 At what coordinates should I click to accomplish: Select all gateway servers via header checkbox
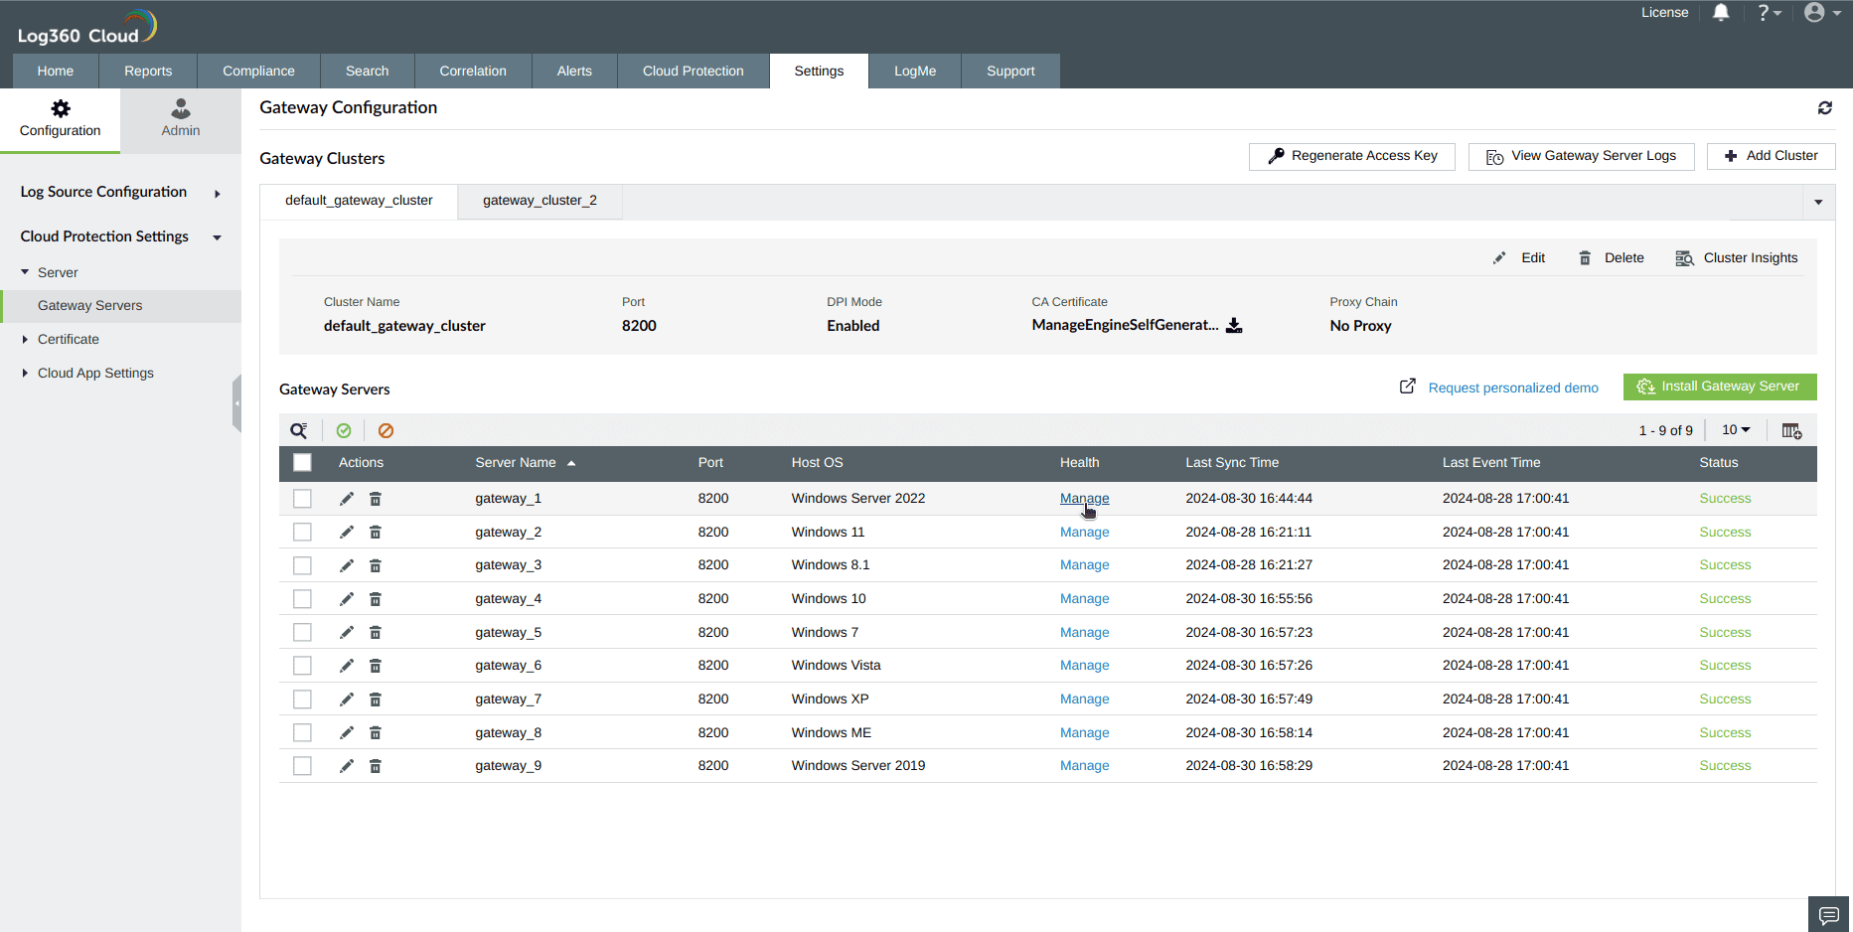tap(302, 463)
